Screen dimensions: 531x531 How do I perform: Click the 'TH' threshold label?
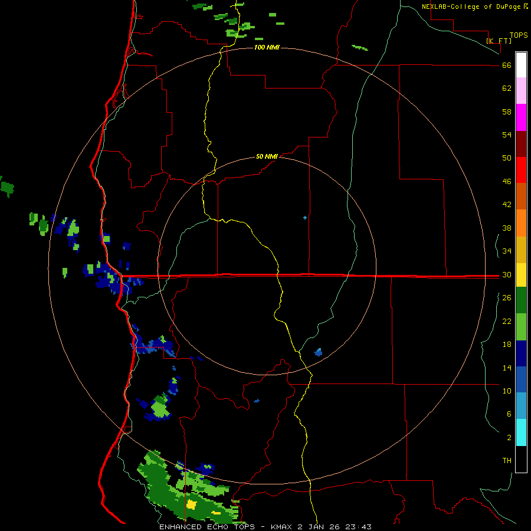507,461
